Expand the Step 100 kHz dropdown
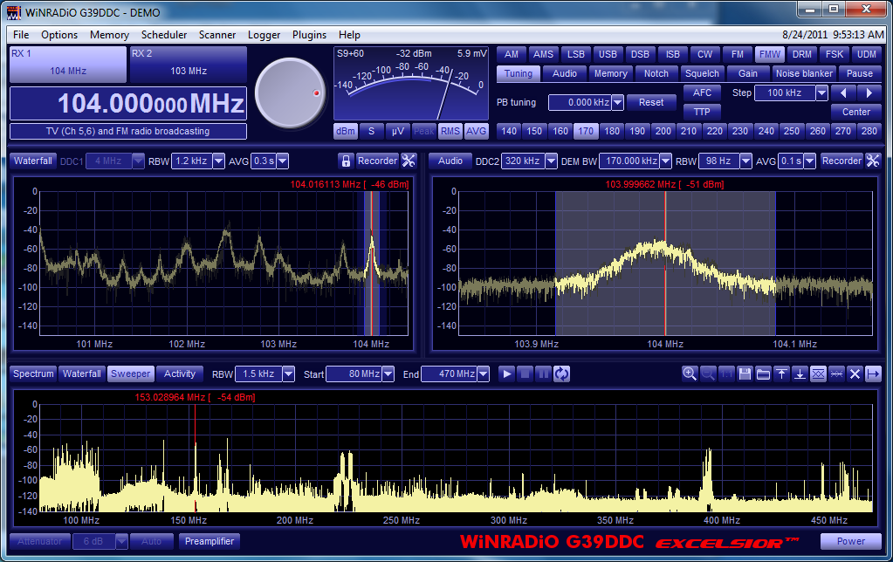893x562 pixels. pos(821,93)
